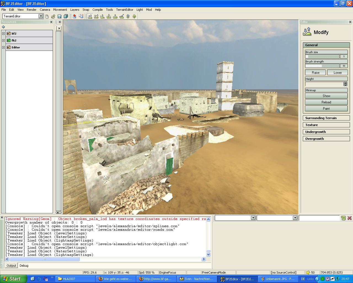353x283 pixels.
Task: Expand the fh2 resource tree node
Action: tap(3, 40)
